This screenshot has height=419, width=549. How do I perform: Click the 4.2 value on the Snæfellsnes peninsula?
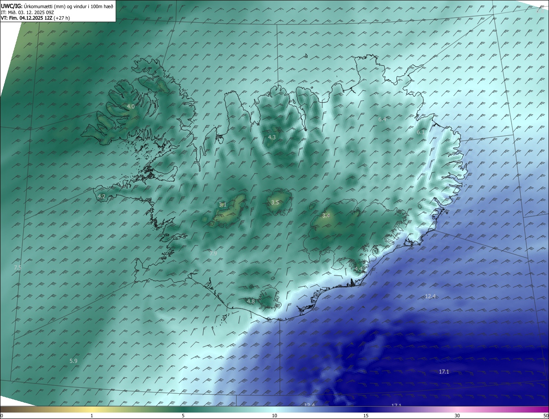tap(102, 196)
